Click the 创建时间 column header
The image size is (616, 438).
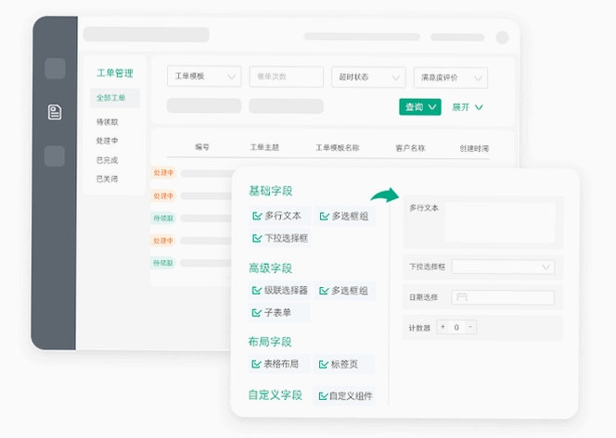(474, 148)
